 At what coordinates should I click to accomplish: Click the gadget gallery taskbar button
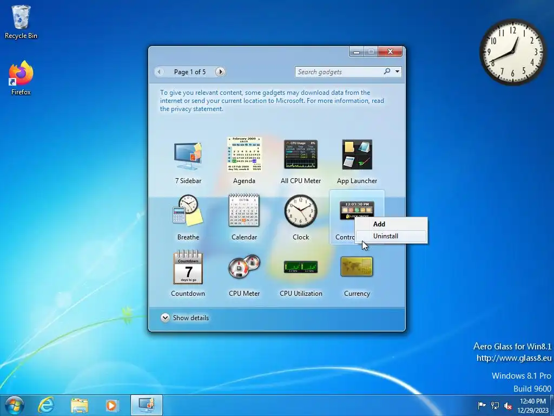click(146, 405)
